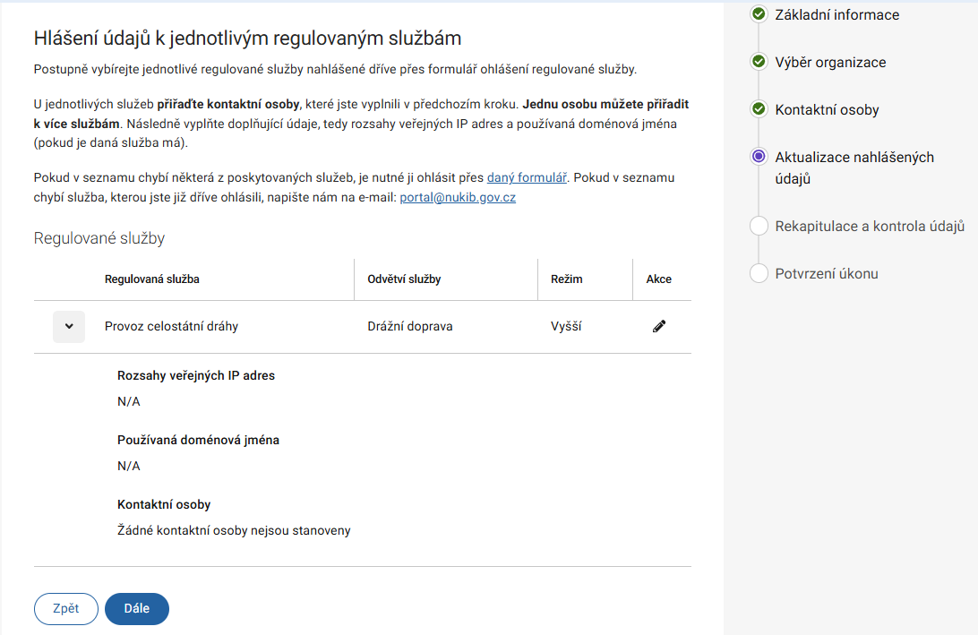Click the purple active step circle indicator
This screenshot has width=978, height=635.
click(759, 157)
